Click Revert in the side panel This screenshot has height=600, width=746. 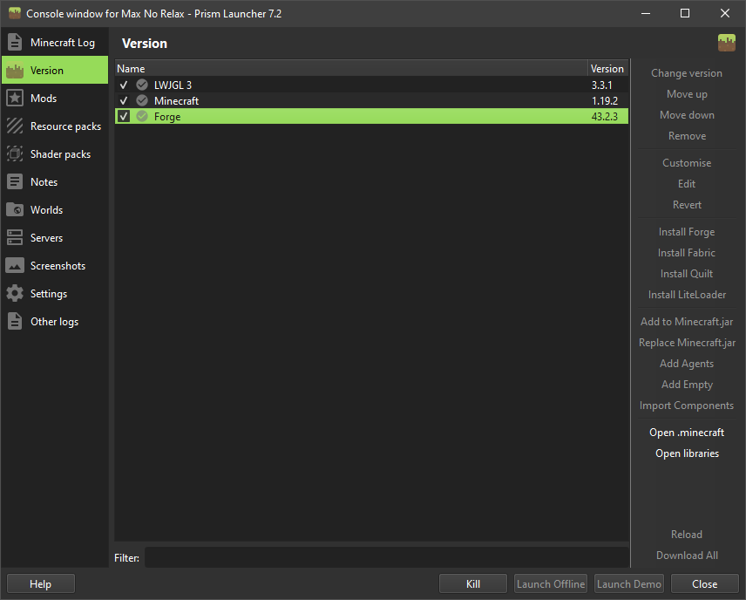tap(687, 205)
